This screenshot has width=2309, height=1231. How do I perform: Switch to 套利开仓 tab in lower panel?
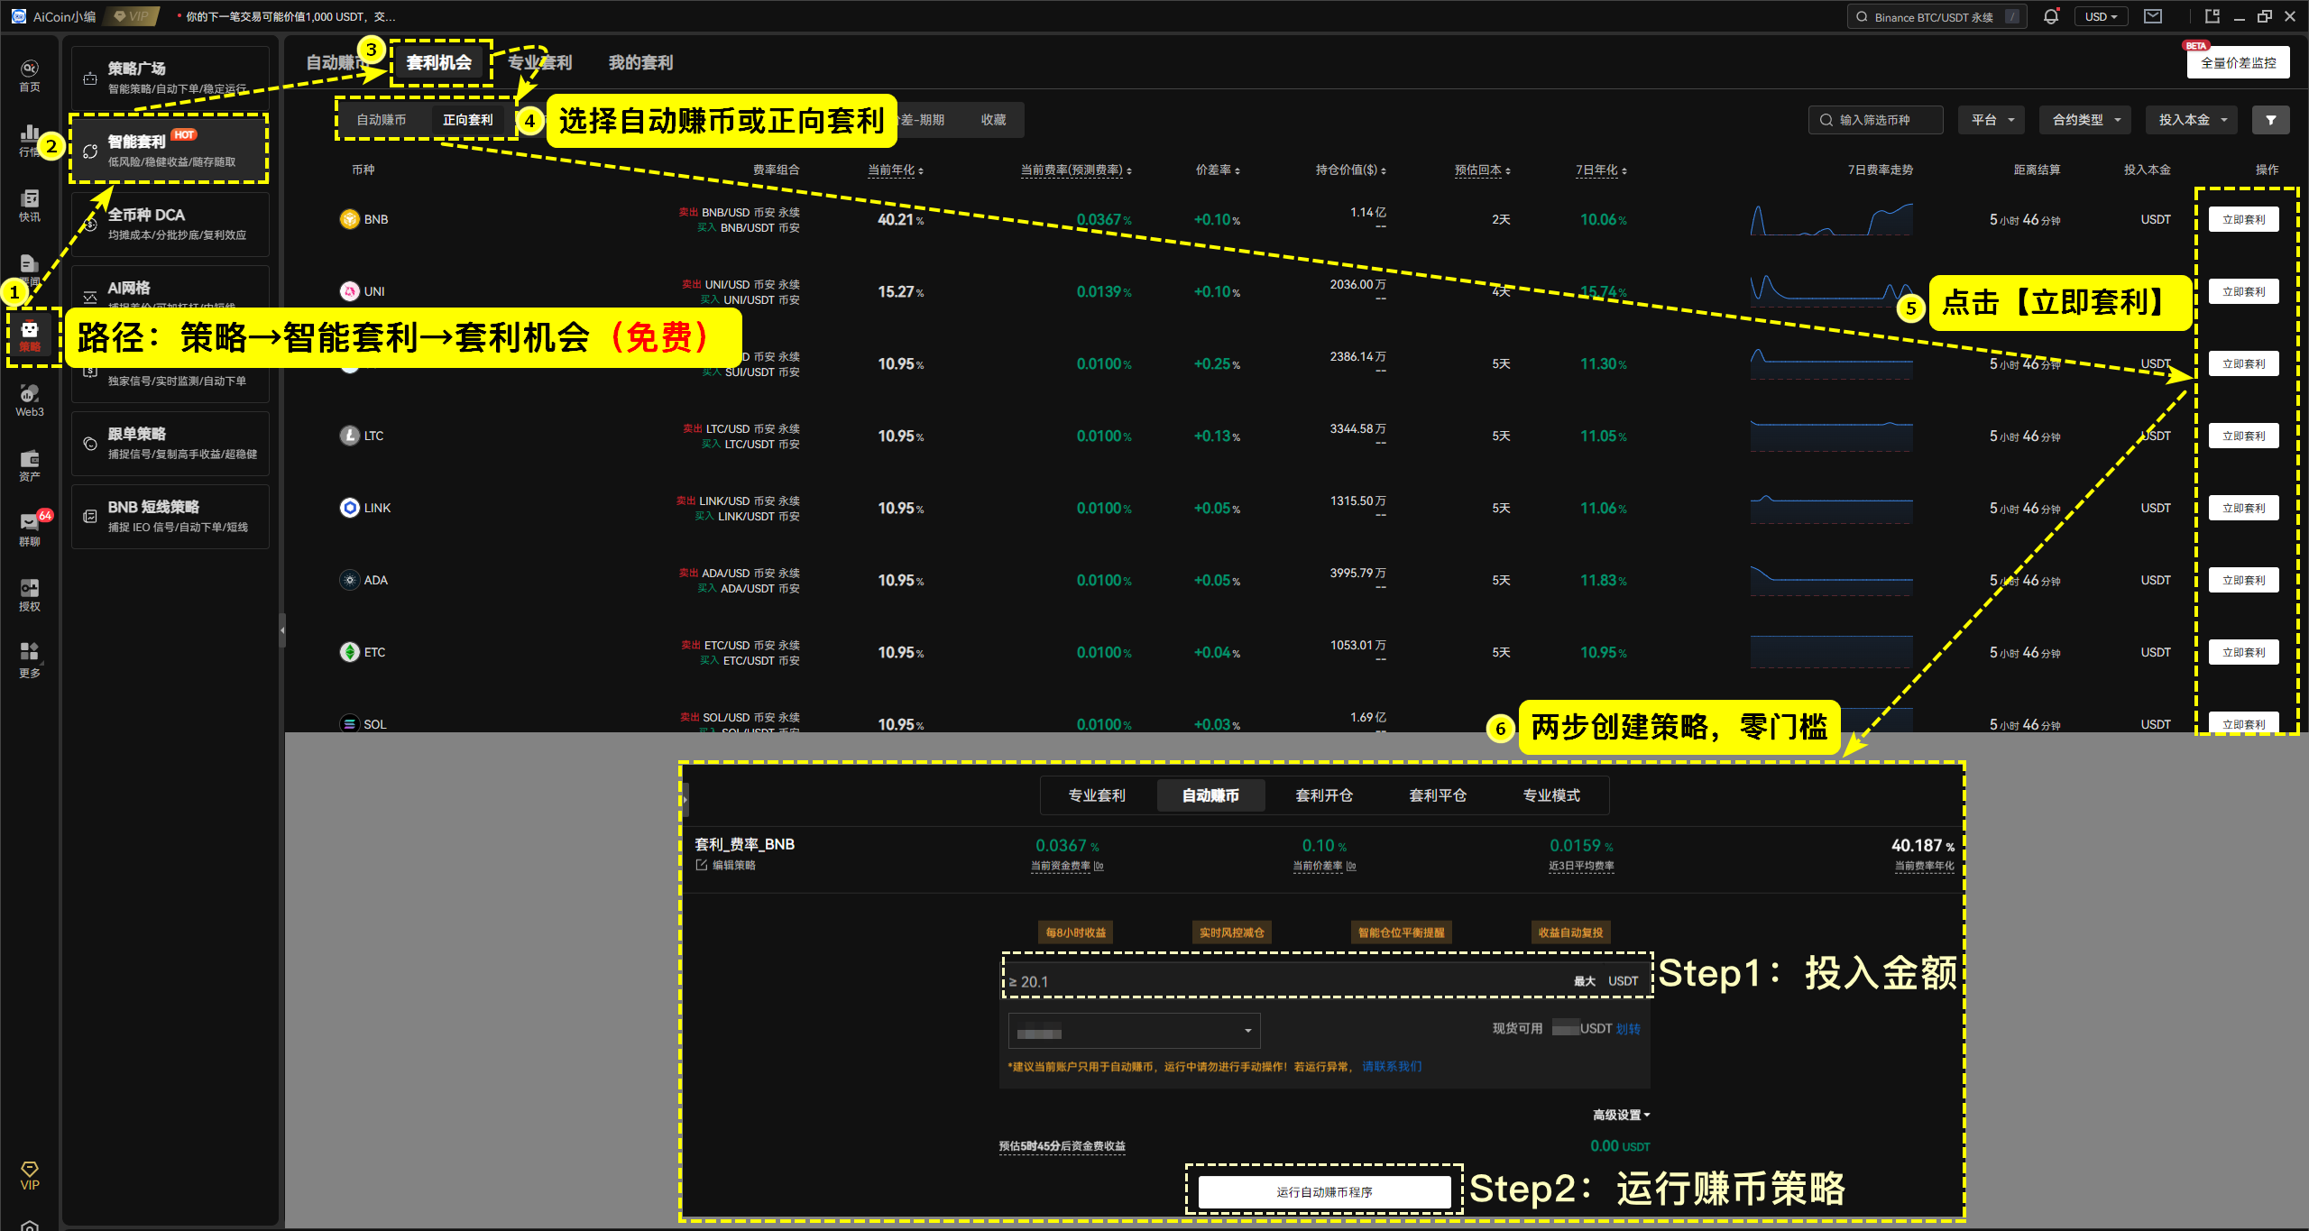[x=1324, y=795]
